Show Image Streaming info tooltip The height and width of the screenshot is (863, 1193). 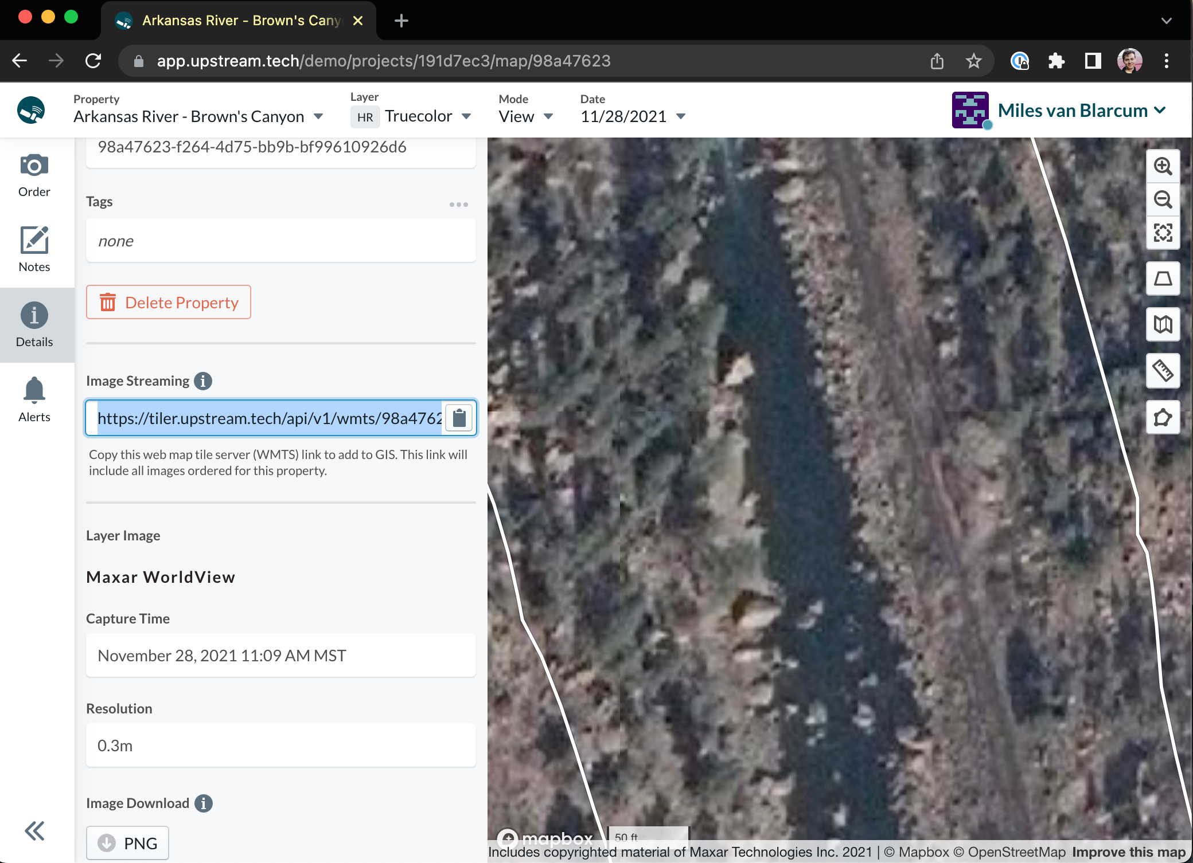pos(203,381)
